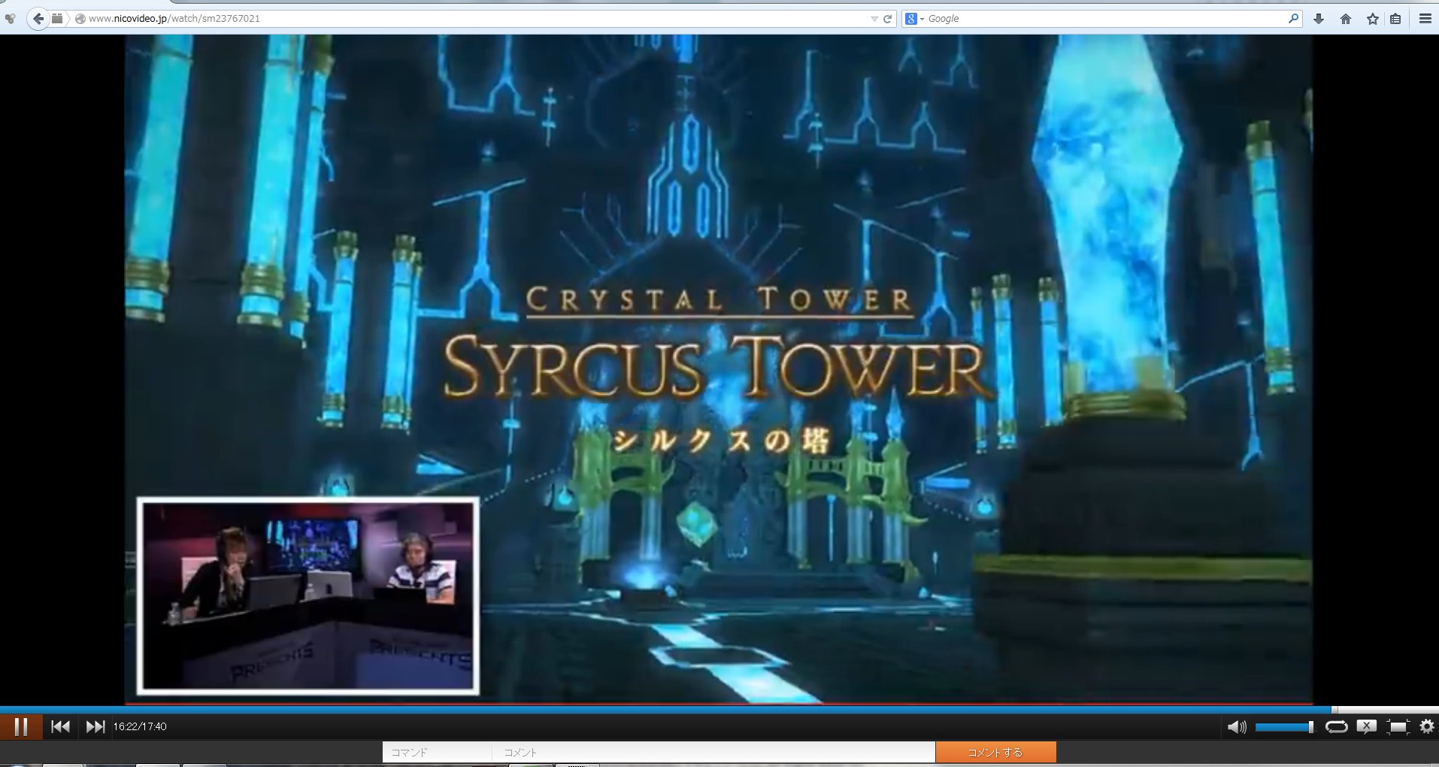Viewport: 1439px width, 767px height.
Task: Expand the address bar history dropdown arrow
Action: tap(874, 19)
